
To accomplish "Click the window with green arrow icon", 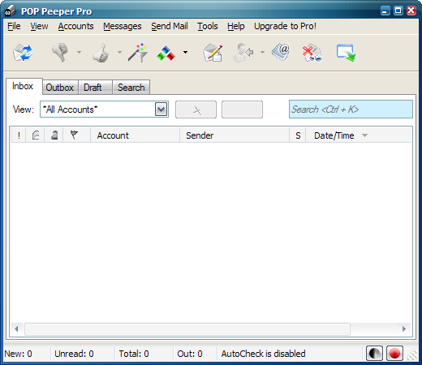I will (x=346, y=53).
